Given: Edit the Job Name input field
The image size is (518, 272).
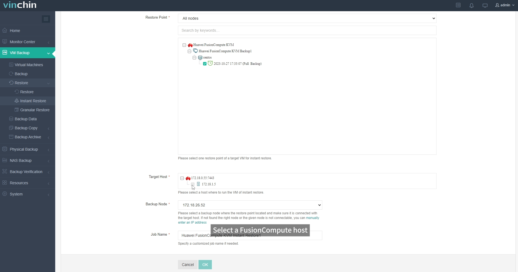Looking at the screenshot, I should [250, 235].
